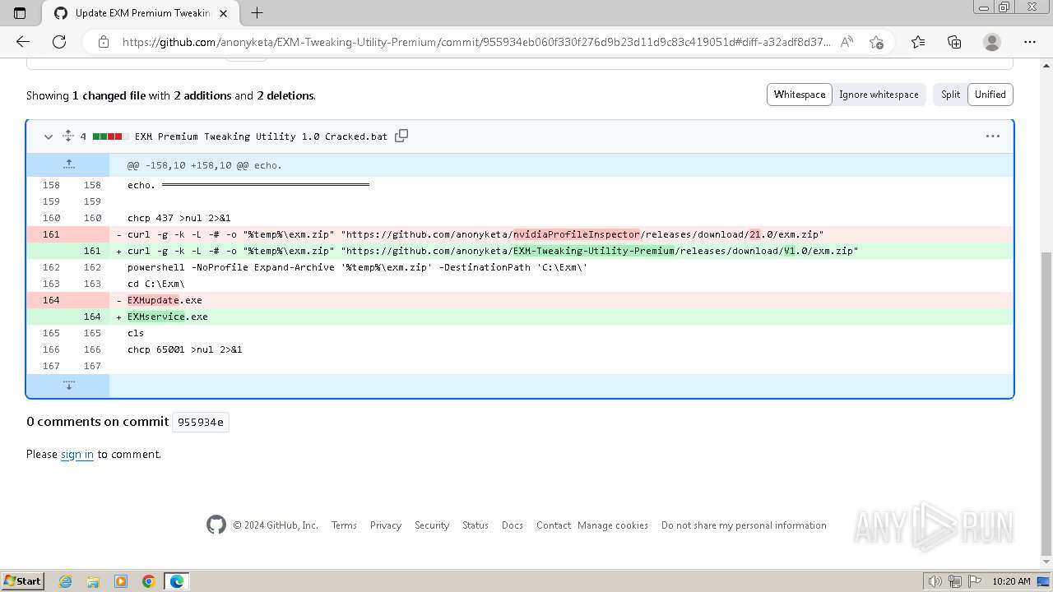Select the Update EXM Premium Tweaking tab
Viewport: 1053px width, 592px height.
(x=141, y=13)
